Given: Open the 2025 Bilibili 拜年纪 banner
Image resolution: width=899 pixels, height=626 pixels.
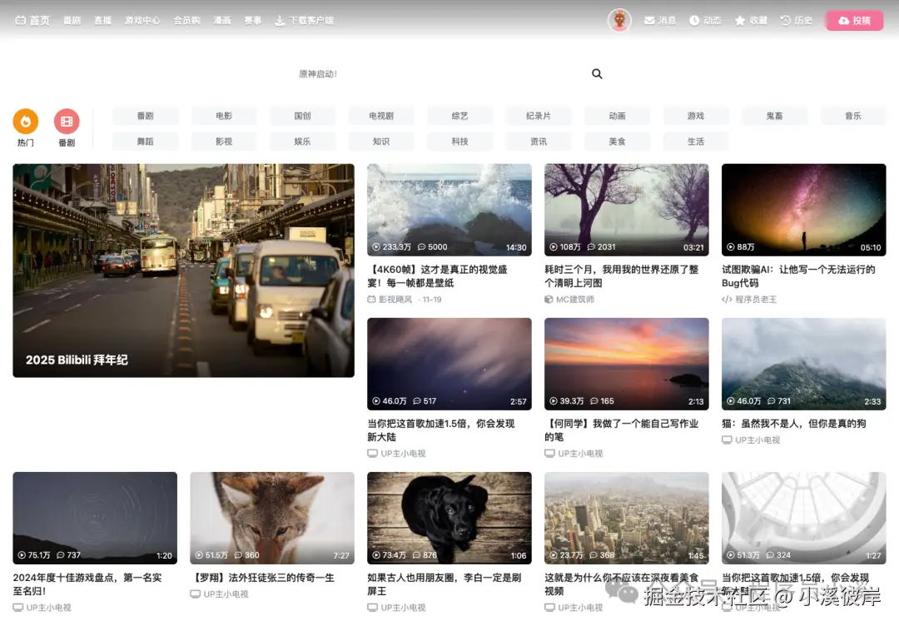Looking at the screenshot, I should coord(183,271).
